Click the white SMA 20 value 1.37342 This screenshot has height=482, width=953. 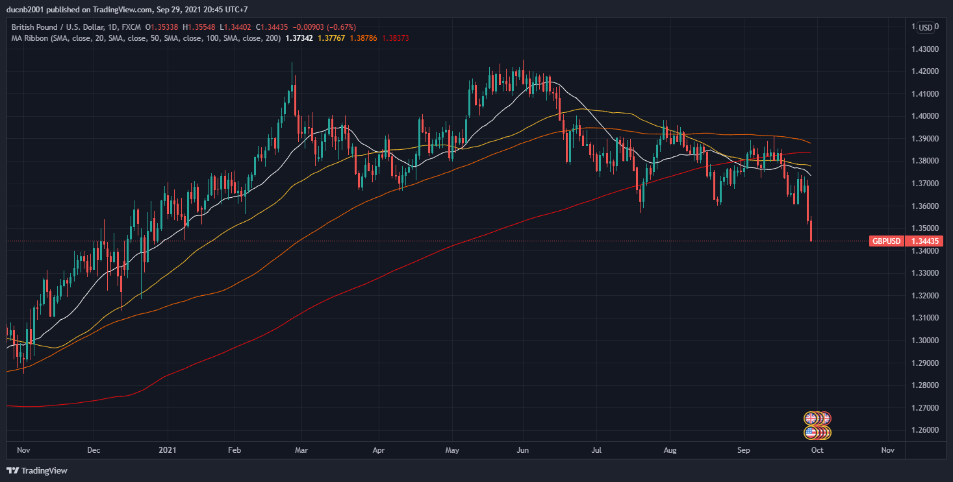tap(299, 38)
